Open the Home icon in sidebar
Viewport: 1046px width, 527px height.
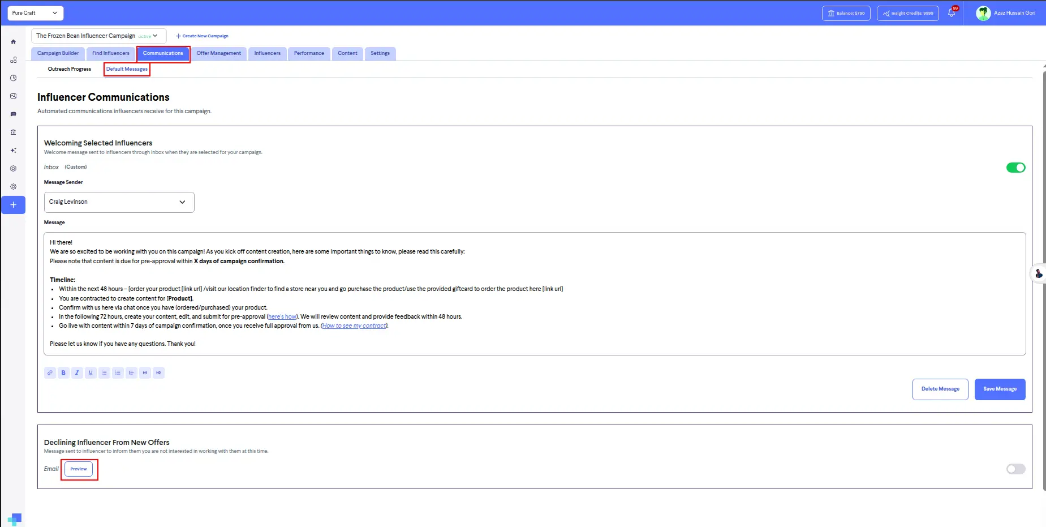(13, 42)
